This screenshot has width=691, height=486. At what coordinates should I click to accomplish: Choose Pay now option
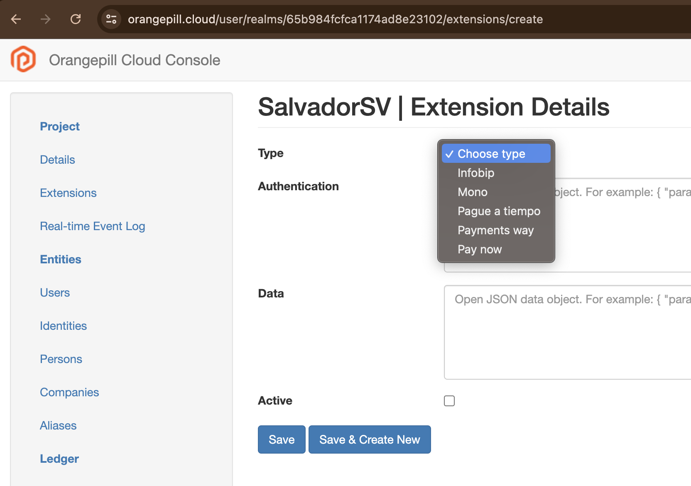pos(480,249)
